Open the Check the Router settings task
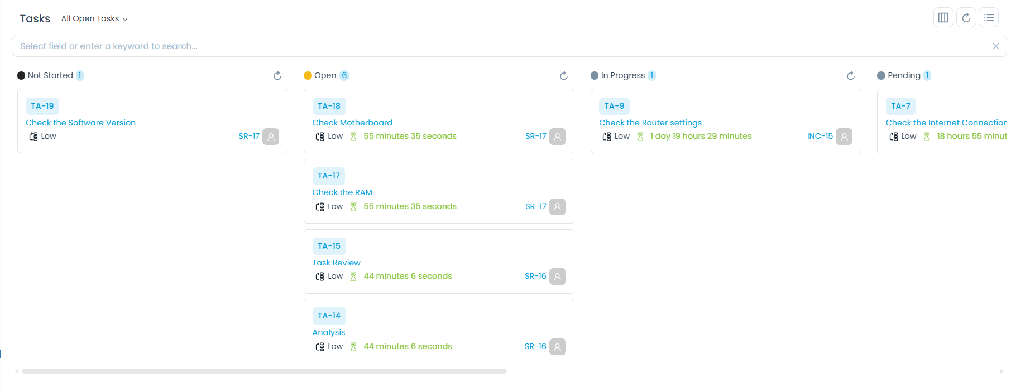This screenshot has height=392, width=1016. (x=650, y=122)
